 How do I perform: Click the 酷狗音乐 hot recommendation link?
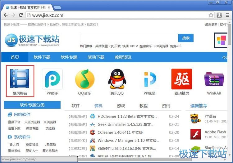pyautogui.click(x=146, y=46)
